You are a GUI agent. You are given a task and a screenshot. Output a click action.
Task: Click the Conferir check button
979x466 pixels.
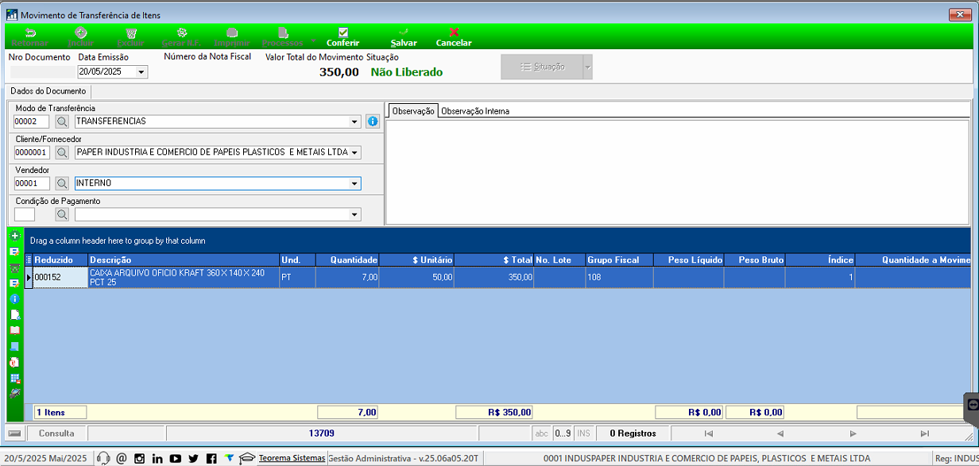coord(343,37)
